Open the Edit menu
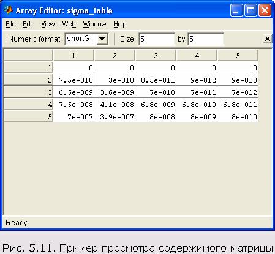The height and width of the screenshot is (254, 275). (28, 24)
